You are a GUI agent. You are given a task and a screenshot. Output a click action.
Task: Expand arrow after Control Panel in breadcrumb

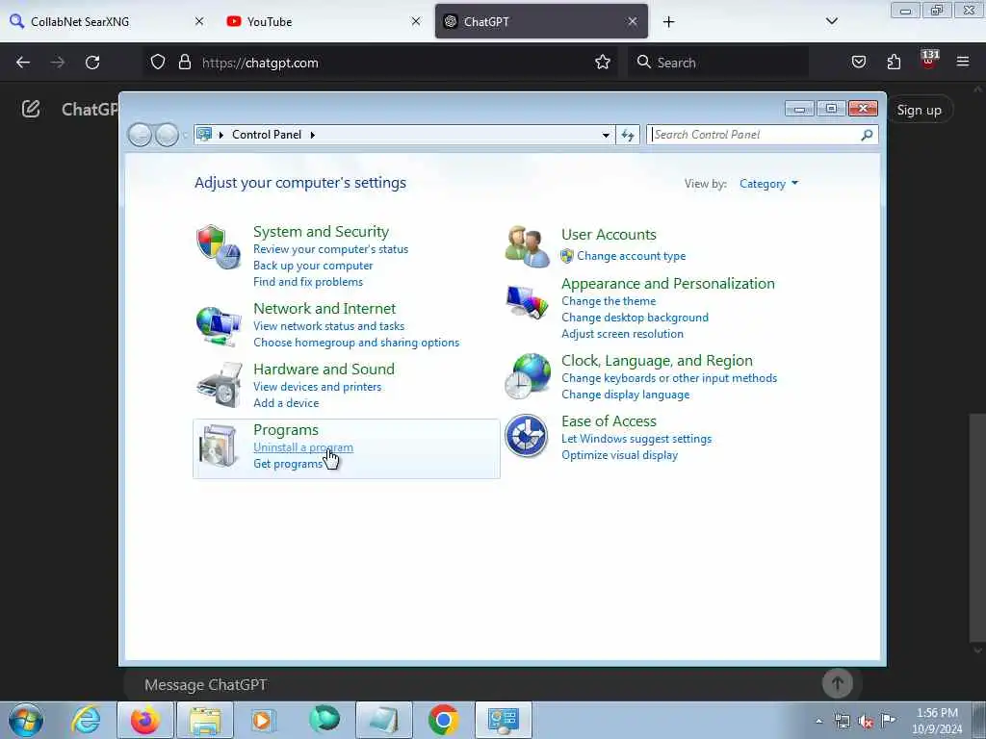[313, 135]
